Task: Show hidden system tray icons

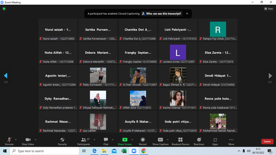Action: [239, 151]
